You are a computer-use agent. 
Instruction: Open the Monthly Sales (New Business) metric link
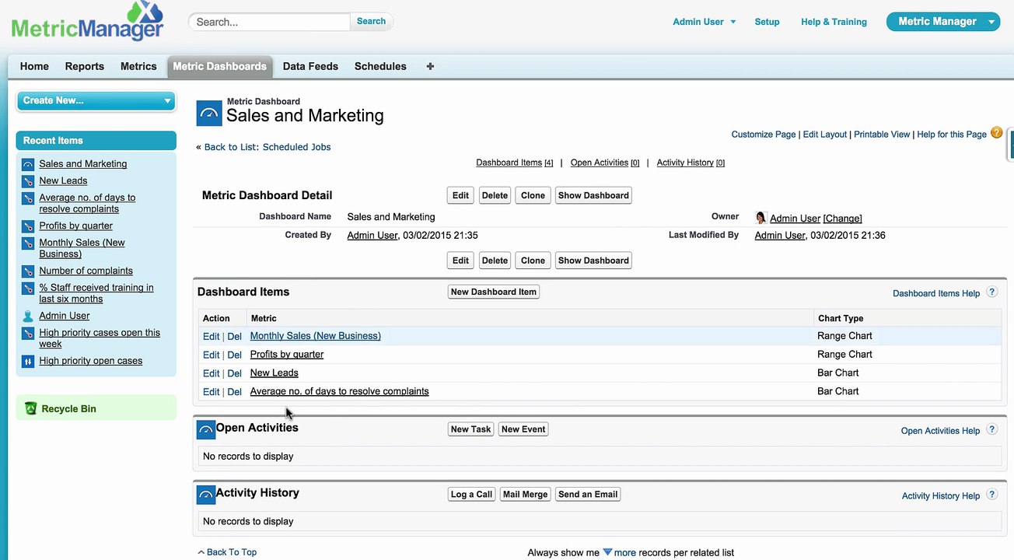tap(315, 336)
